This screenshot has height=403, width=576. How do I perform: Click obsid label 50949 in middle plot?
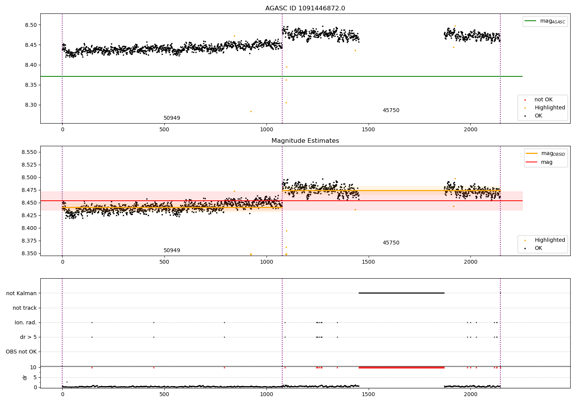pos(172,251)
